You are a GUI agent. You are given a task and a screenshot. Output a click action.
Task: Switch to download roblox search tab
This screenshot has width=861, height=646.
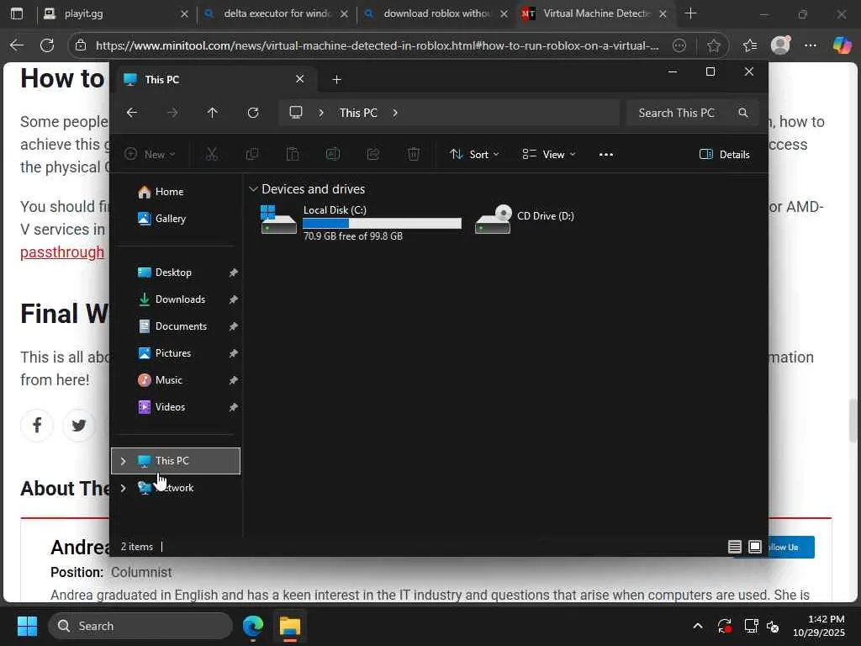tap(436, 13)
